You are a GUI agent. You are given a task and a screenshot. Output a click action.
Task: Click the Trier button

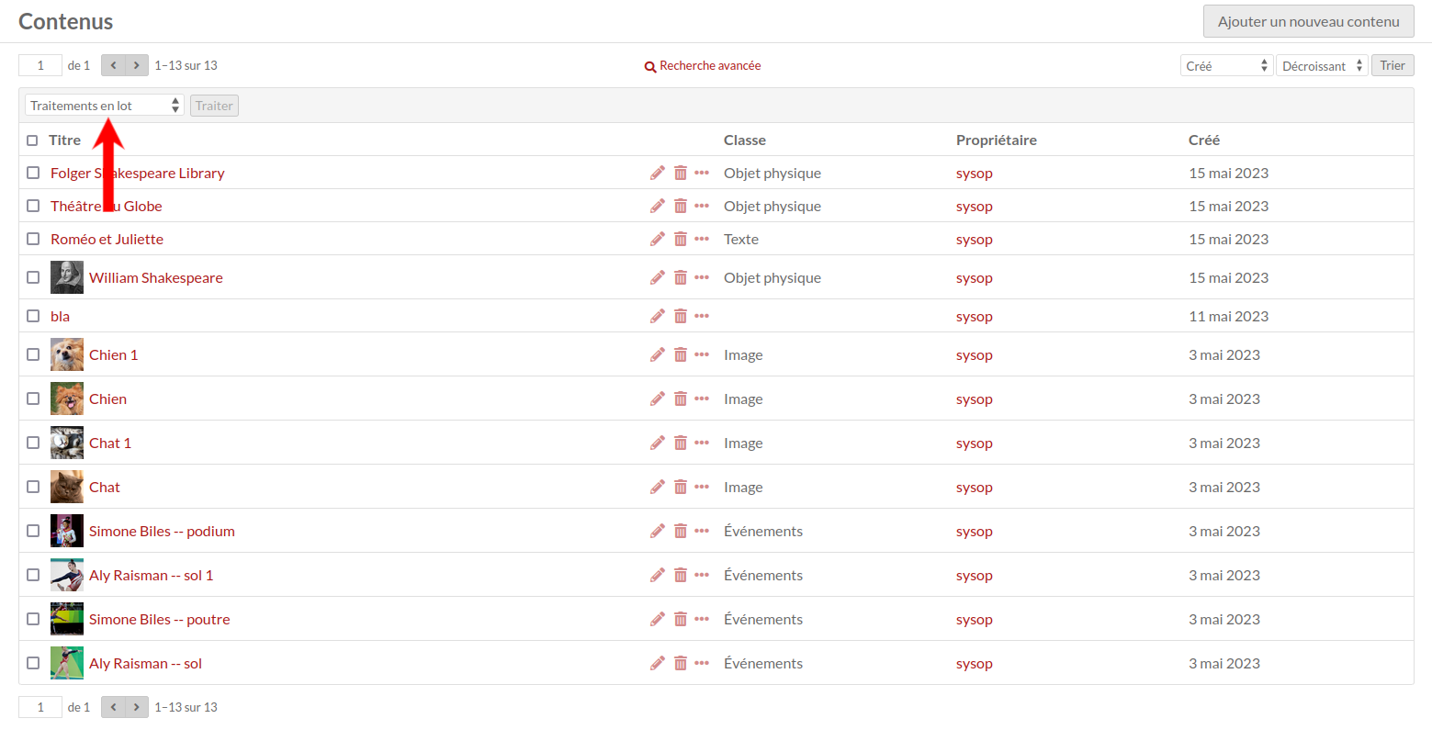[1393, 65]
